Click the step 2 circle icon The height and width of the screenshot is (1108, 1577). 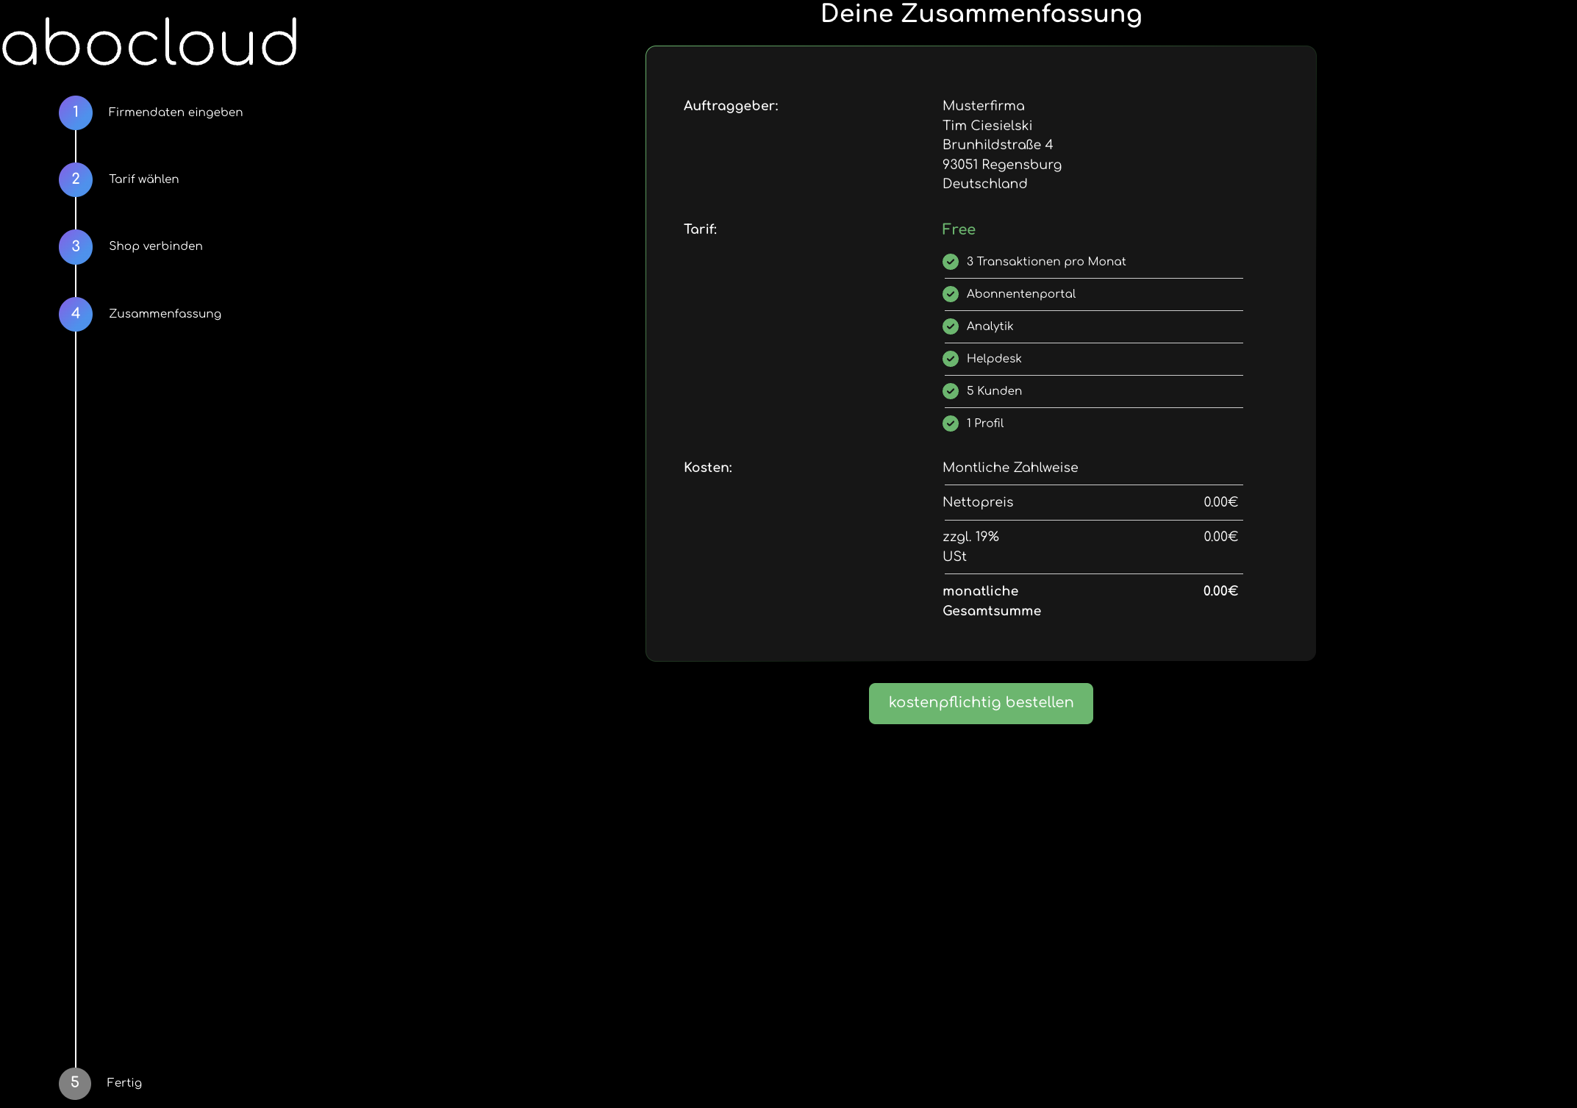[x=76, y=179]
